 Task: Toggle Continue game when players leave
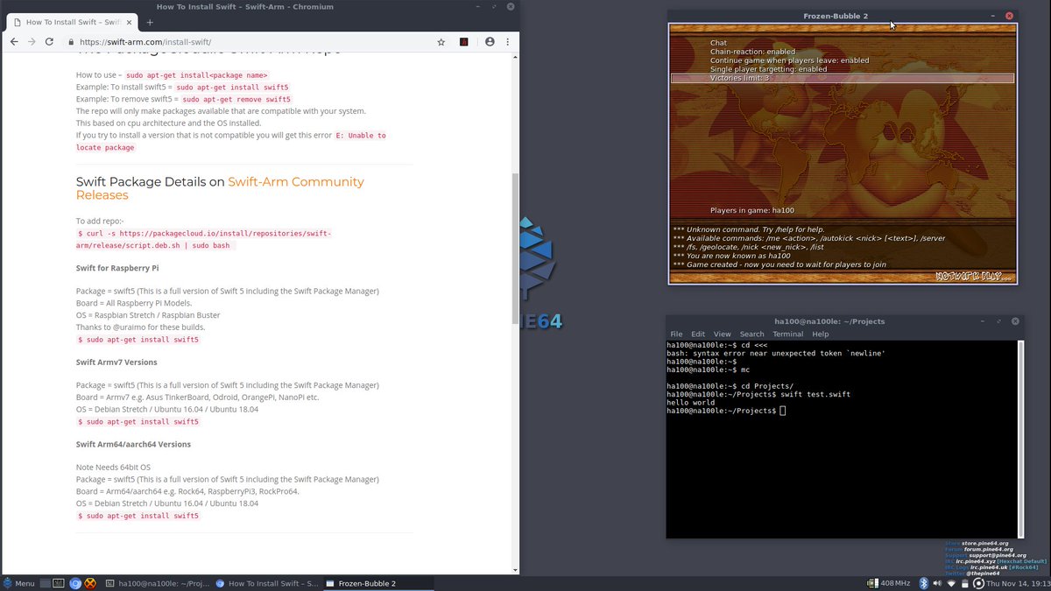[789, 60]
